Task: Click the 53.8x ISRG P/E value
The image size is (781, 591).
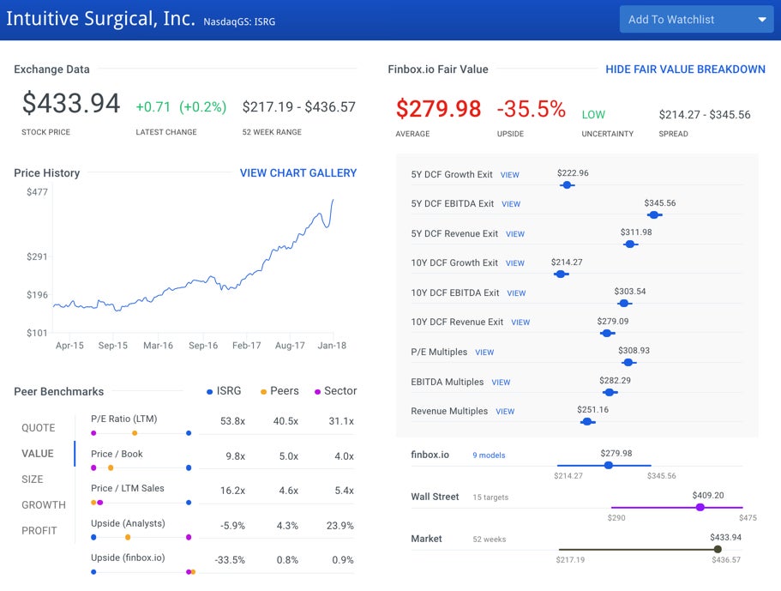Action: click(232, 421)
